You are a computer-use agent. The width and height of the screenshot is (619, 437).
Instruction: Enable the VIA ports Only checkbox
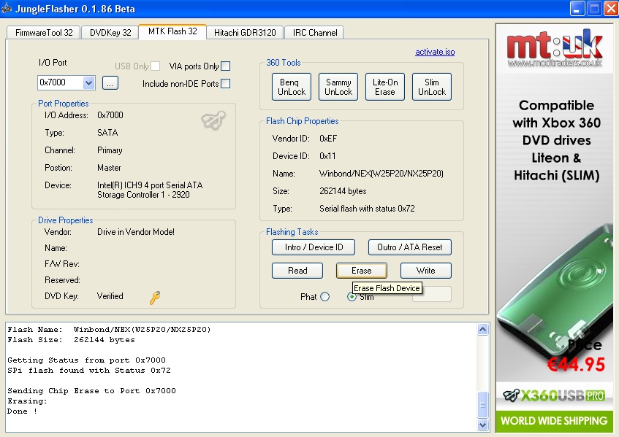(x=225, y=66)
